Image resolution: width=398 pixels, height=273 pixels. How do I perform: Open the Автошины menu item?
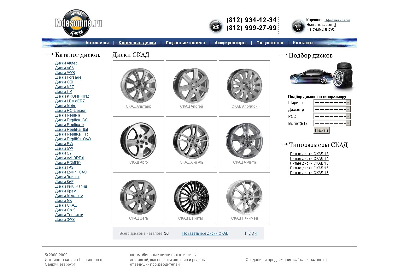point(97,43)
